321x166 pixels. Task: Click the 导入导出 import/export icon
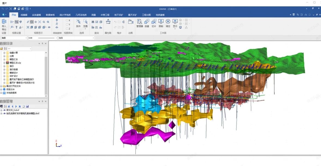tap(4, 22)
